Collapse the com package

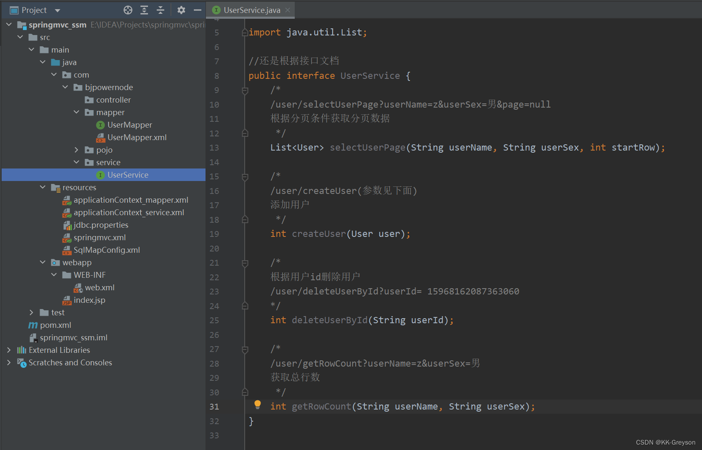[x=54, y=75]
